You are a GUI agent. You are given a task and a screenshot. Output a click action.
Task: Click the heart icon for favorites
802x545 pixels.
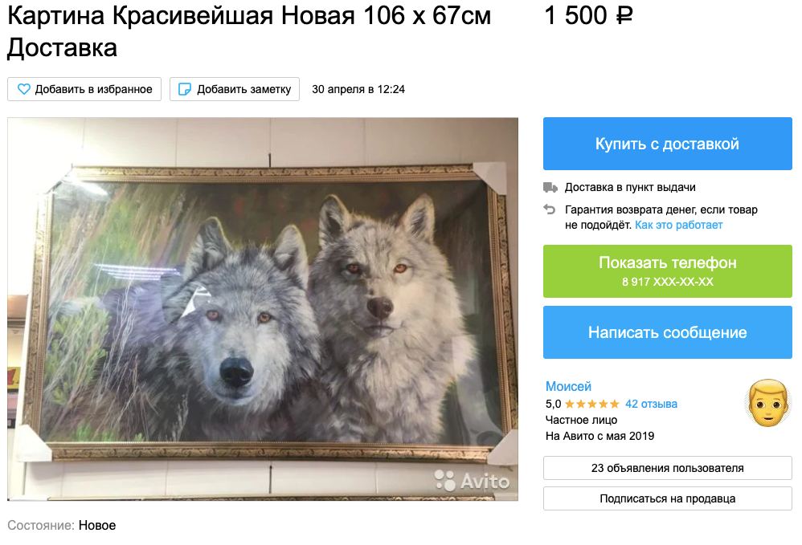(24, 89)
